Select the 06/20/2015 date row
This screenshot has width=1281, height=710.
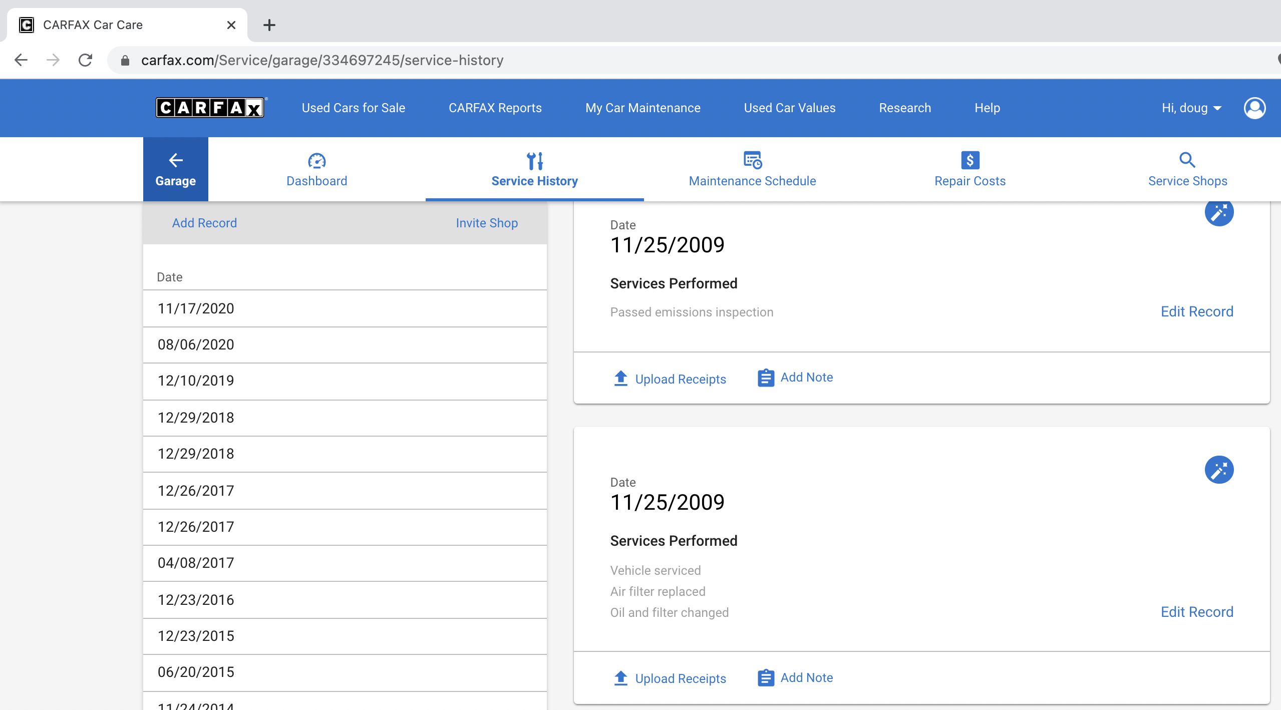coord(345,672)
